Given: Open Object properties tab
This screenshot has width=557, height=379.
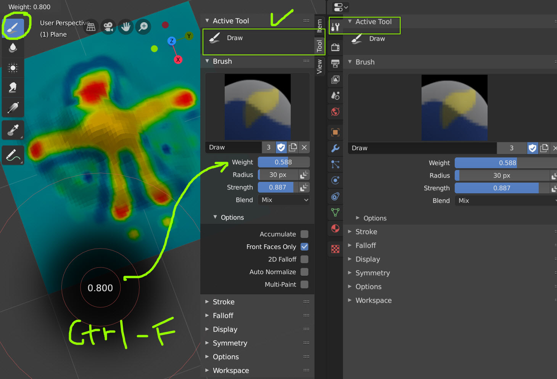Looking at the screenshot, I should point(335,132).
